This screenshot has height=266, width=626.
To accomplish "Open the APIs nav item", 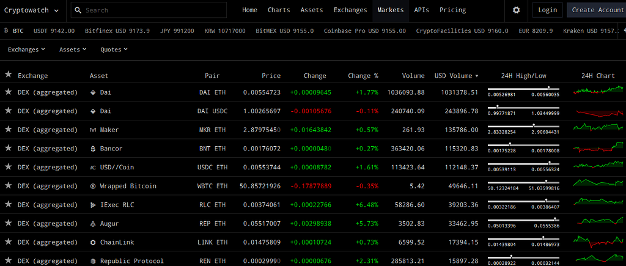I will 422,10.
